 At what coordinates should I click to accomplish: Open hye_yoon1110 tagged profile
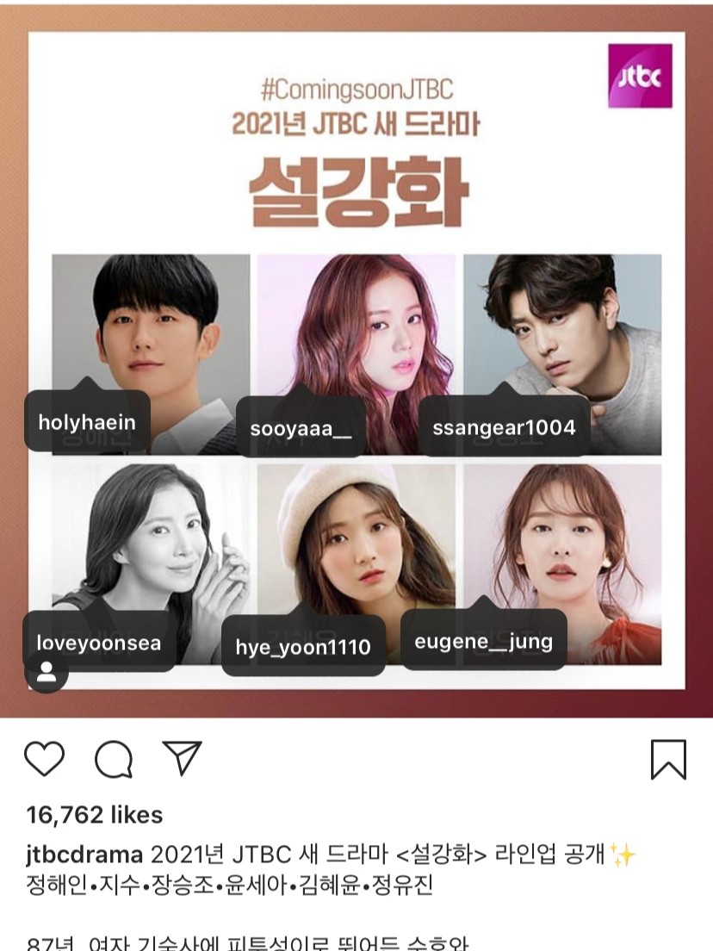click(303, 647)
